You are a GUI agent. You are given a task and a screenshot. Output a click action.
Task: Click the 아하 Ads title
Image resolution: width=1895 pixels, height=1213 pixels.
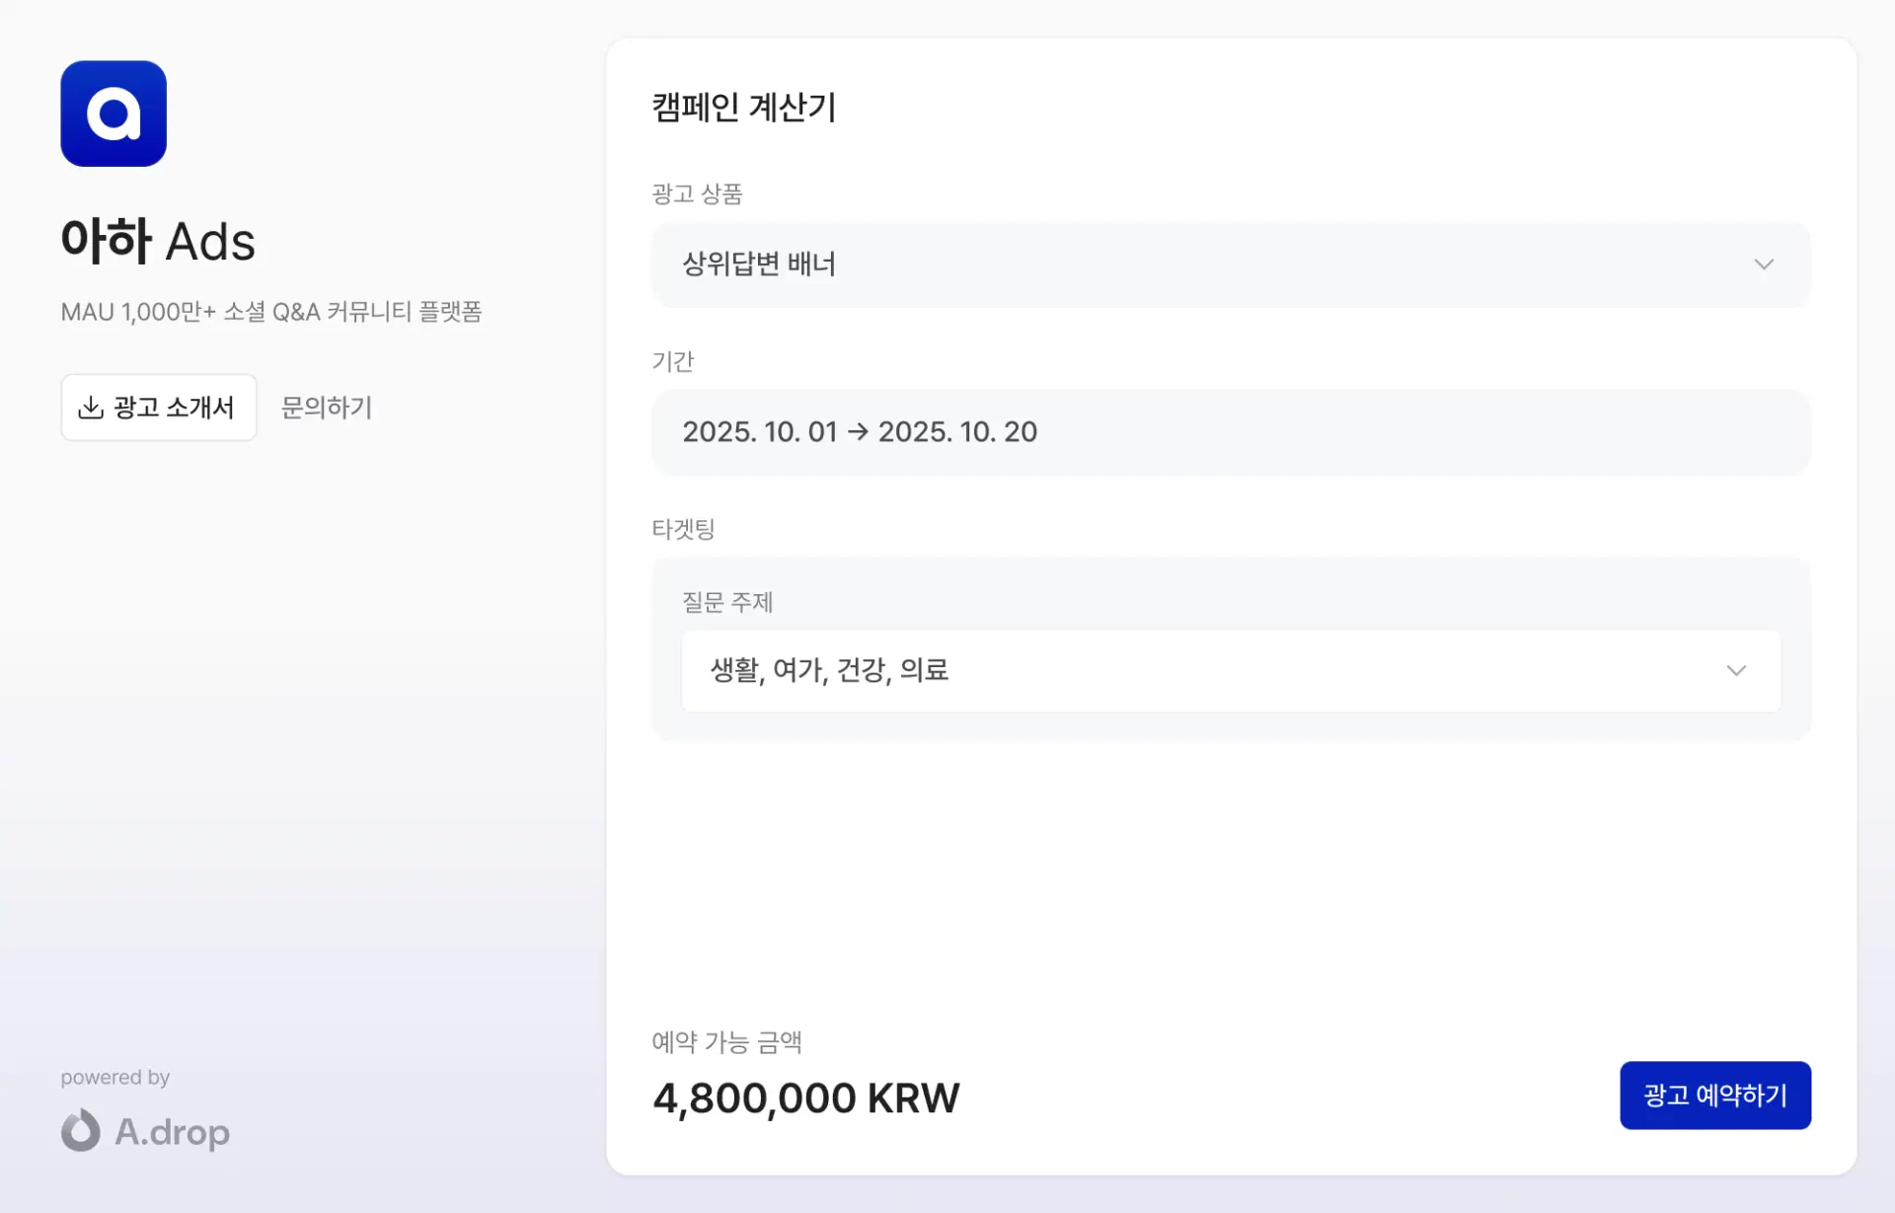158,242
